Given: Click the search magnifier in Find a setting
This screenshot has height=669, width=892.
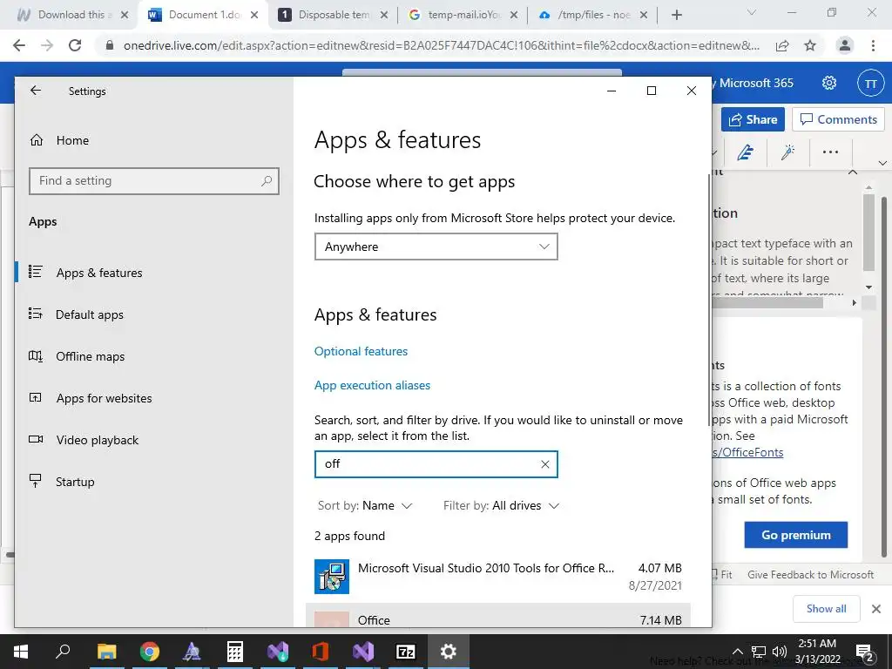Looking at the screenshot, I should click(x=267, y=181).
